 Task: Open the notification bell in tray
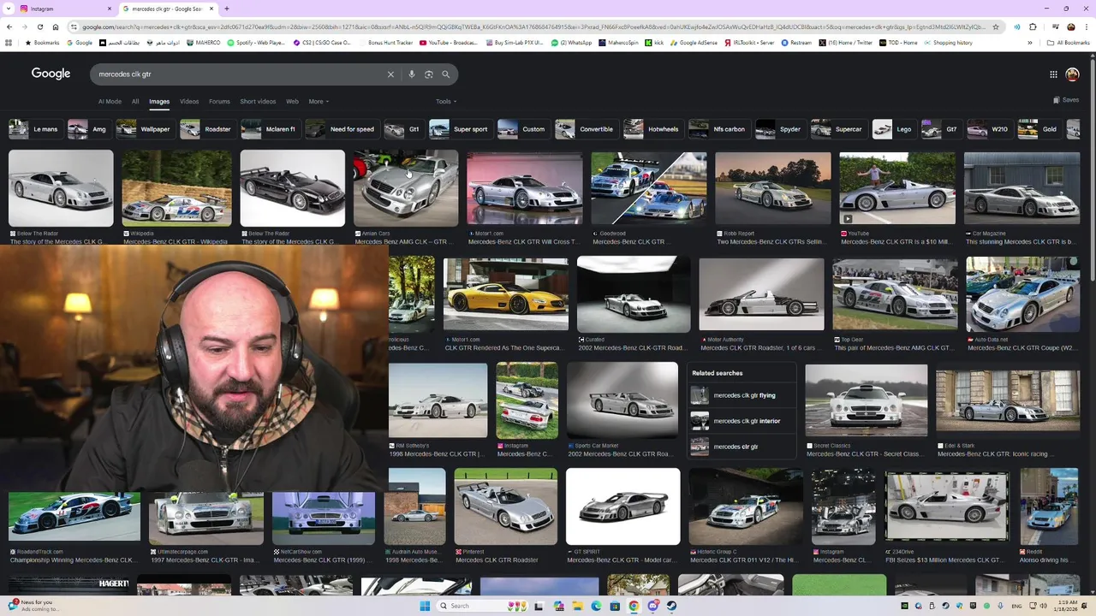tap(1085, 606)
